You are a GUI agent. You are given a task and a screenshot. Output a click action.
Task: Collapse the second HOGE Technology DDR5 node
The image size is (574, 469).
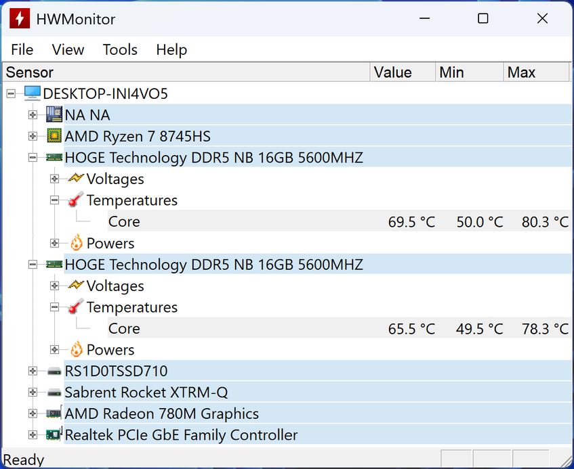[x=33, y=265]
